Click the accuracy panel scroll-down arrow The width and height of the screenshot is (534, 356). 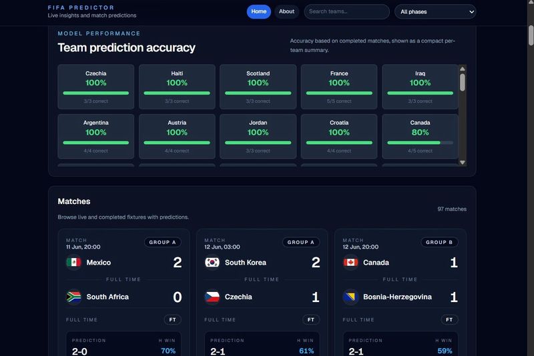click(462, 162)
